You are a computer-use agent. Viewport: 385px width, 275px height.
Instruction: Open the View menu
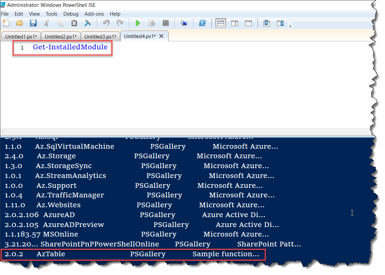point(34,14)
